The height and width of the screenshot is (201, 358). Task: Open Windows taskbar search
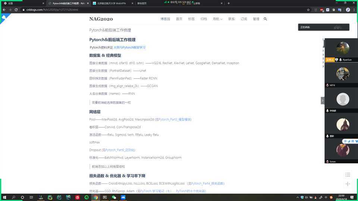[13, 197]
